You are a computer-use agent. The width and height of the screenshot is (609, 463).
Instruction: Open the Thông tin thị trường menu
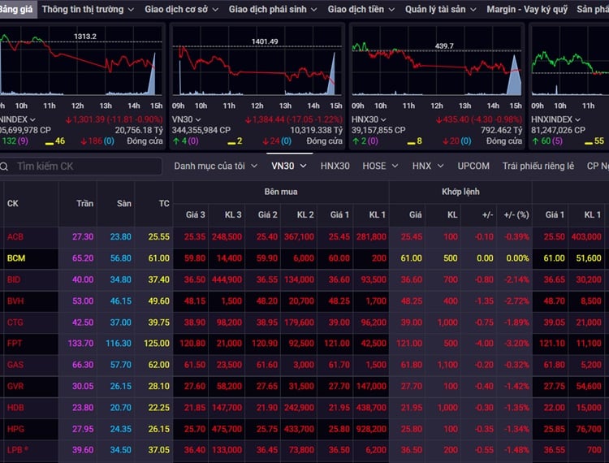pyautogui.click(x=88, y=9)
